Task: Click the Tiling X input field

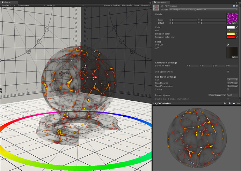Action: click(x=184, y=20)
